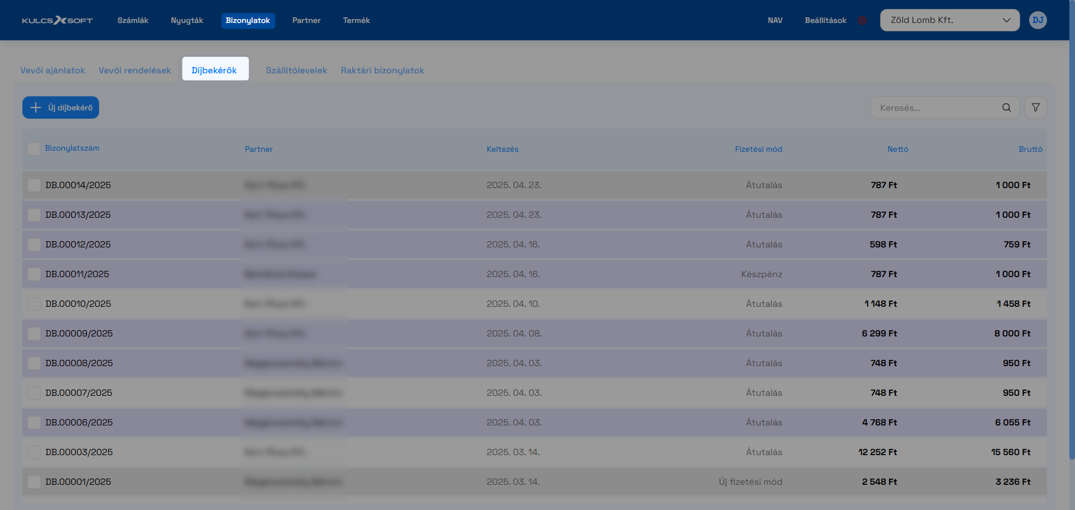Open the Zöld Lomb Kft. company dropdown
The image size is (1075, 510).
[950, 20]
